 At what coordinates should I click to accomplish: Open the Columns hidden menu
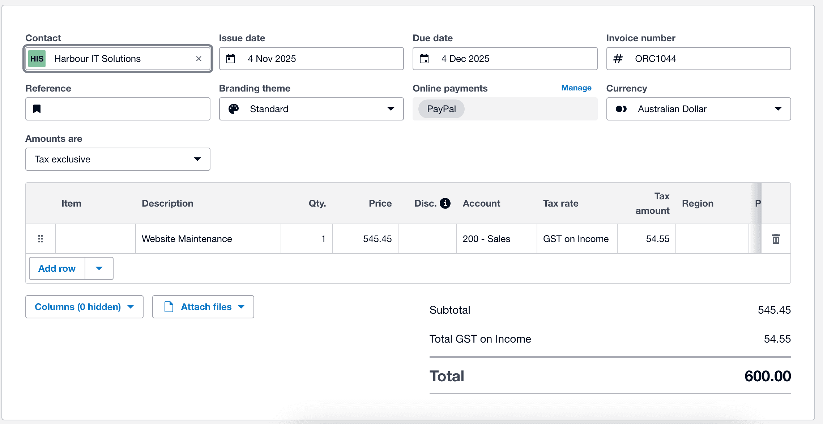84,307
